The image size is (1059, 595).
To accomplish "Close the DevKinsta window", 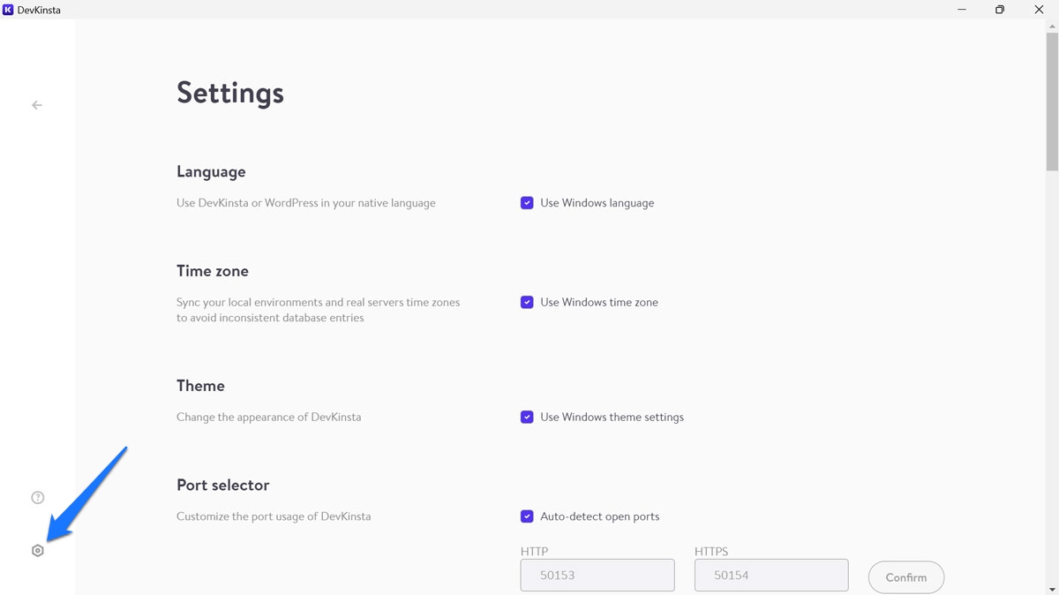I will [x=1039, y=10].
